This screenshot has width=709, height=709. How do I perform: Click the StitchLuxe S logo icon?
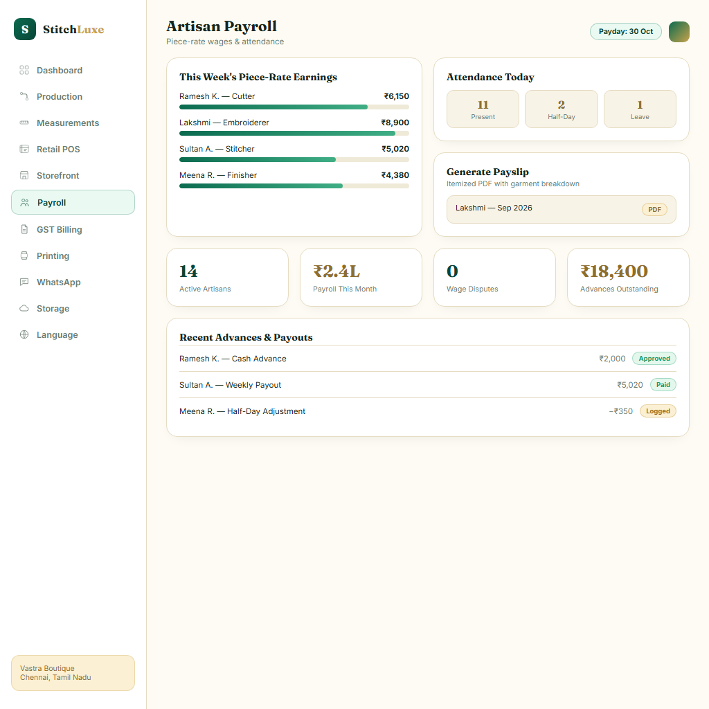point(25,29)
